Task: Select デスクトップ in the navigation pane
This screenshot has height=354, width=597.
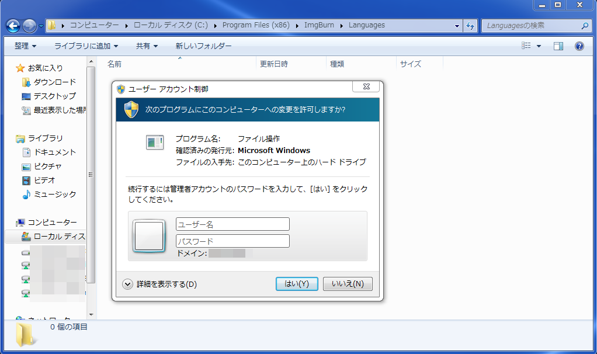Action: [x=55, y=96]
